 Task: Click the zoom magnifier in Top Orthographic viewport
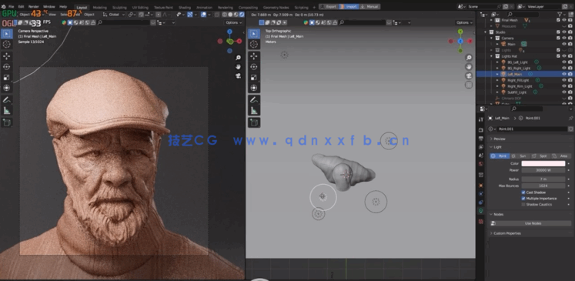click(469, 58)
